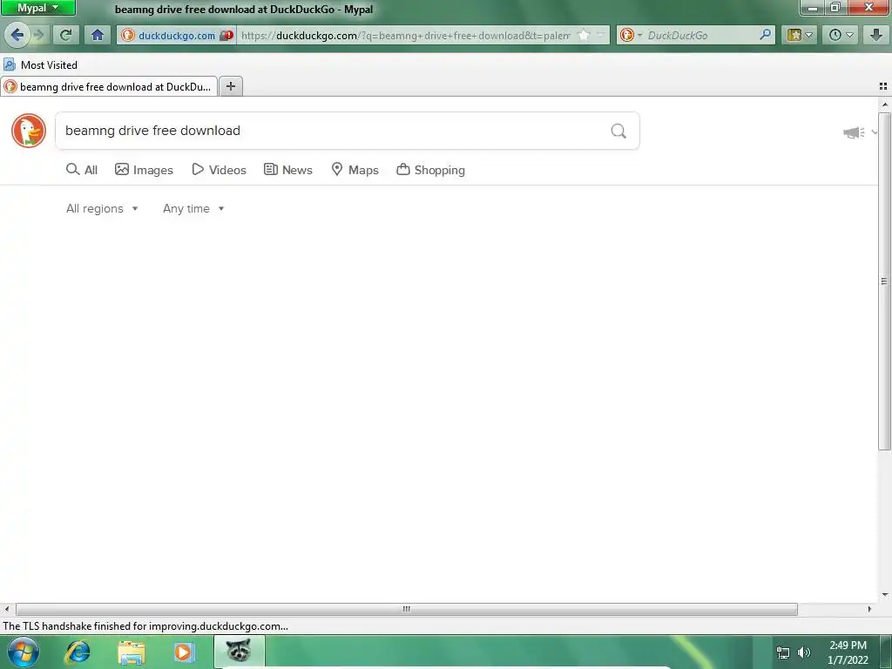Click the network tray icon

(783, 653)
